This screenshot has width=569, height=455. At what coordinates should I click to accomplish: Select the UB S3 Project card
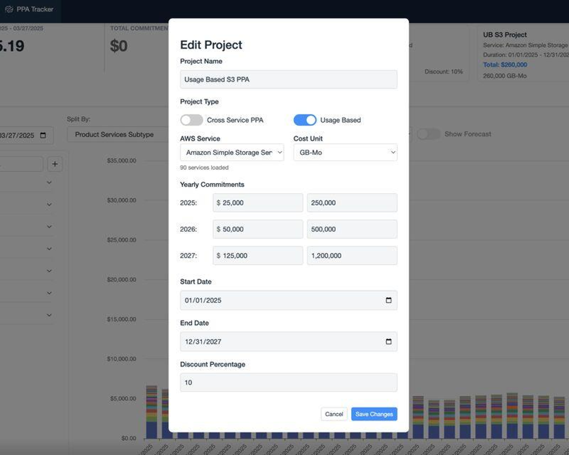[523, 54]
